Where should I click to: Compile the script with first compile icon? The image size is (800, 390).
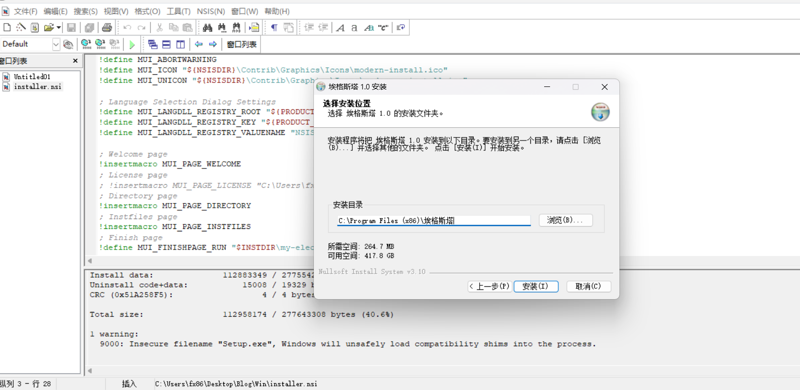tap(86, 44)
